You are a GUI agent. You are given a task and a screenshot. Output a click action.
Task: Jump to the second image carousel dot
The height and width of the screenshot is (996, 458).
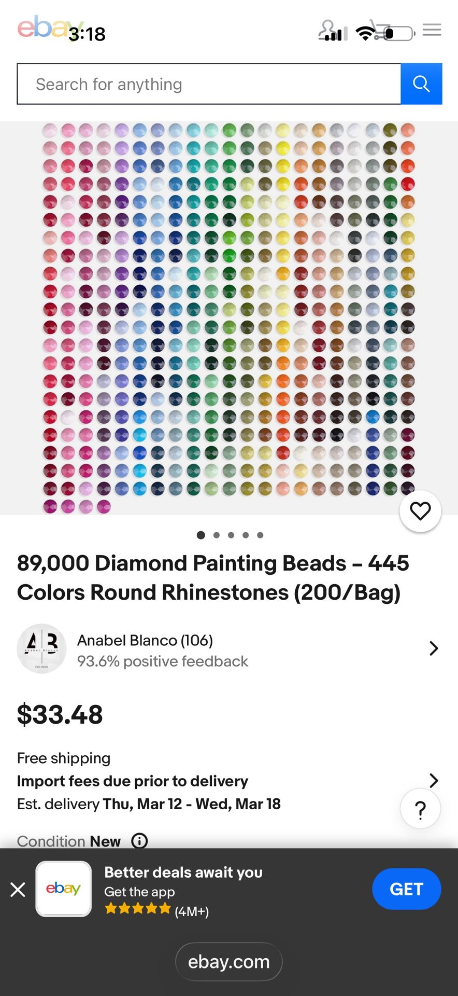click(217, 535)
